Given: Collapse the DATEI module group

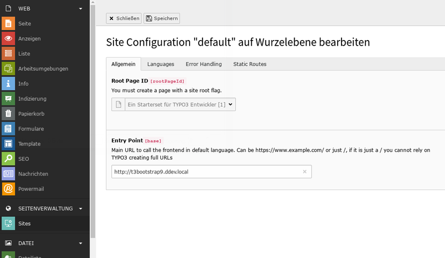Looking at the screenshot, I should 81,243.
